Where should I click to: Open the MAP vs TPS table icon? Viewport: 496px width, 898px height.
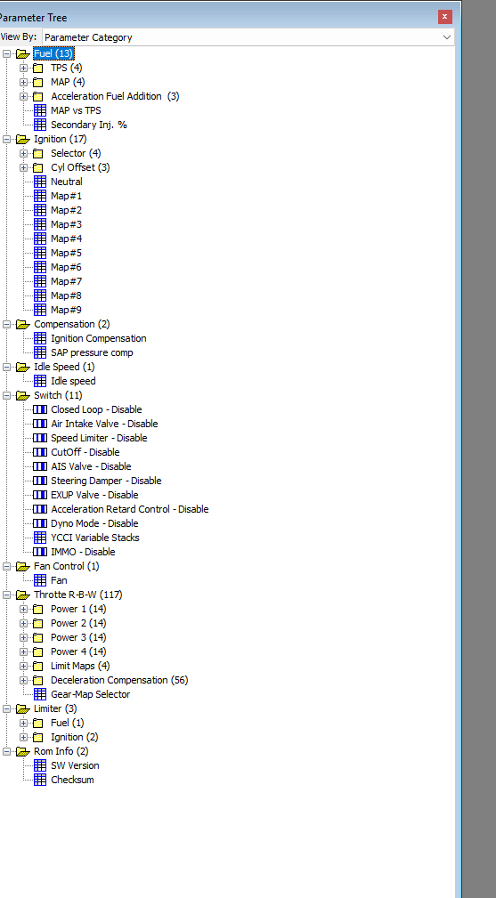tap(40, 110)
